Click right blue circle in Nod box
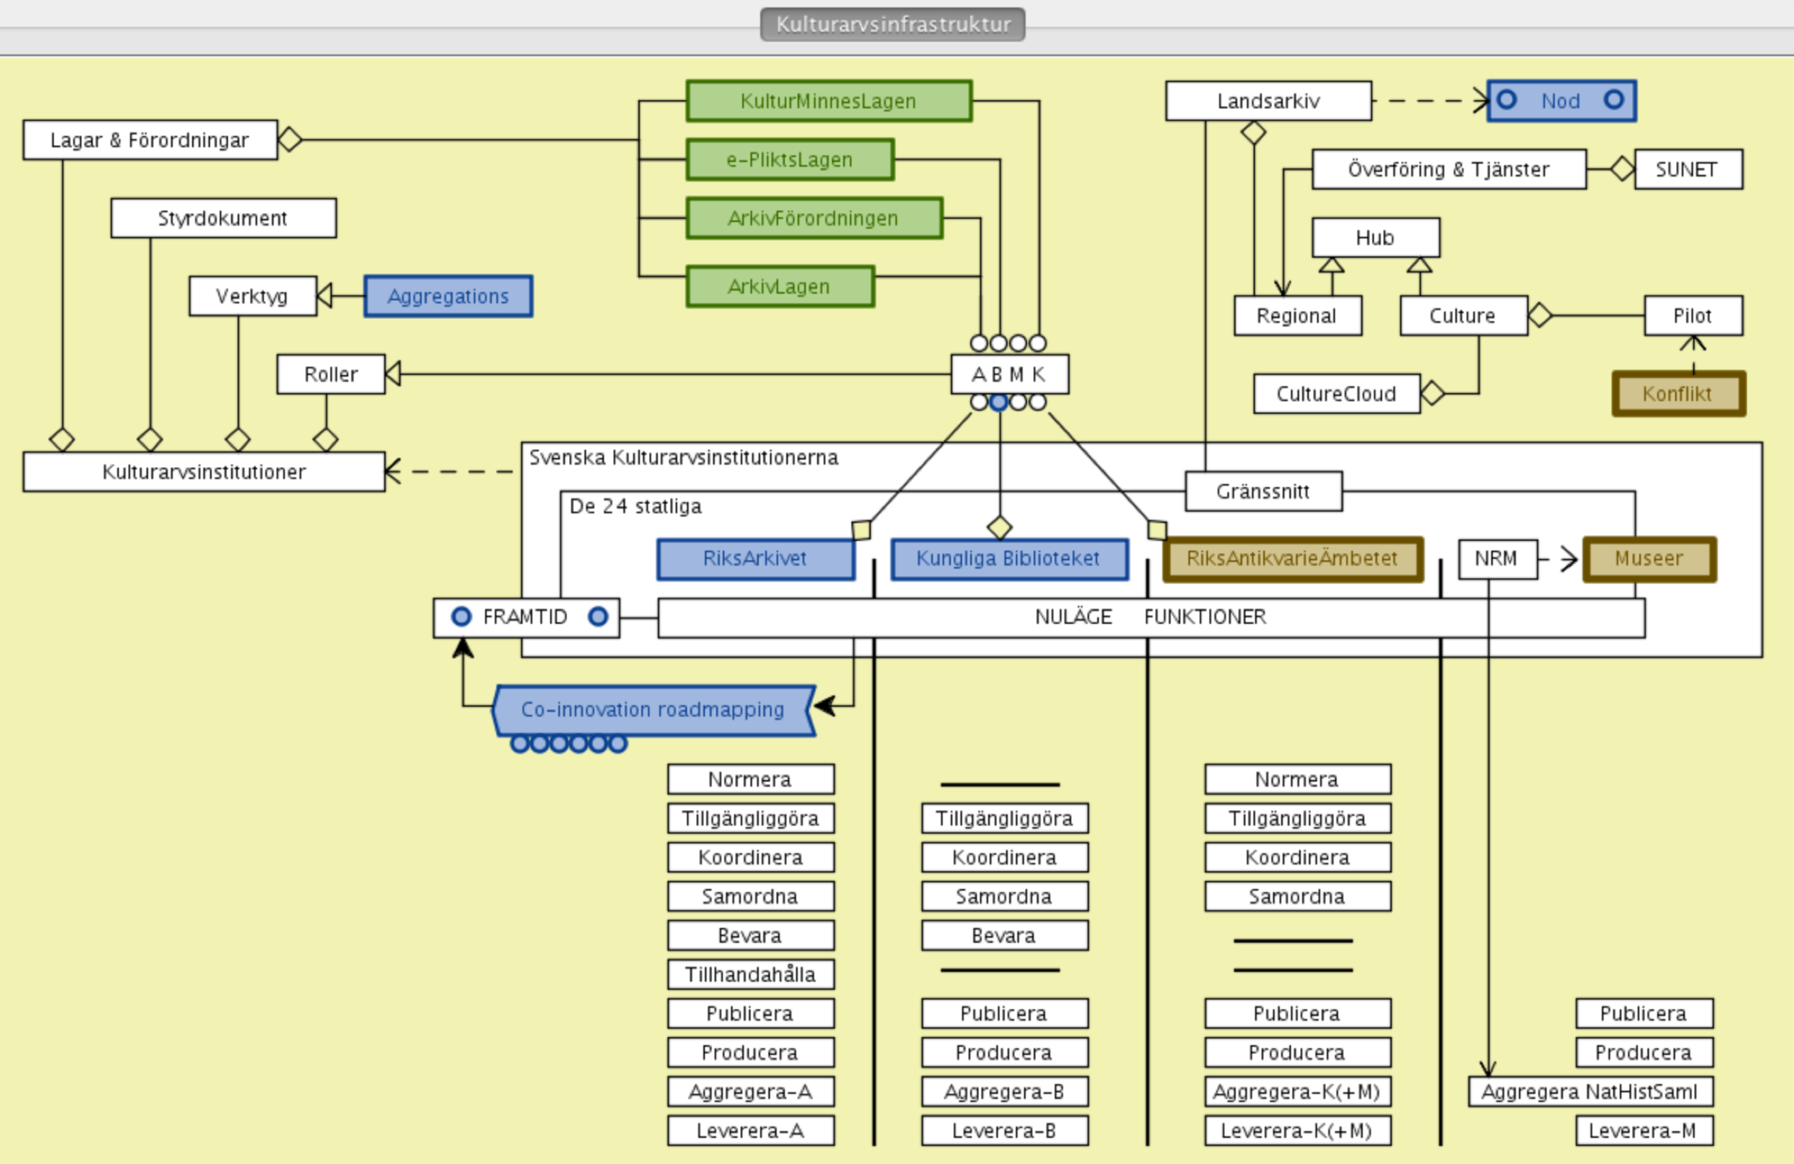 [1614, 99]
